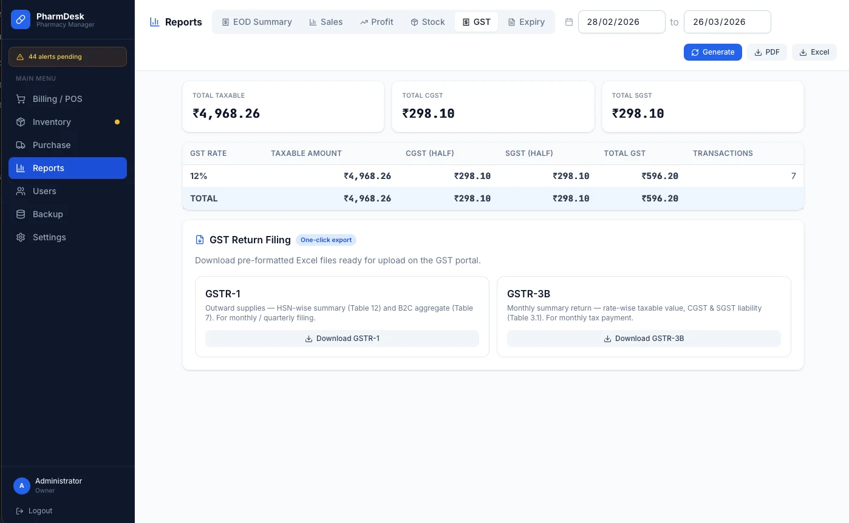Click the GSTR-1 card heading
This screenshot has width=849, height=523.
point(223,294)
